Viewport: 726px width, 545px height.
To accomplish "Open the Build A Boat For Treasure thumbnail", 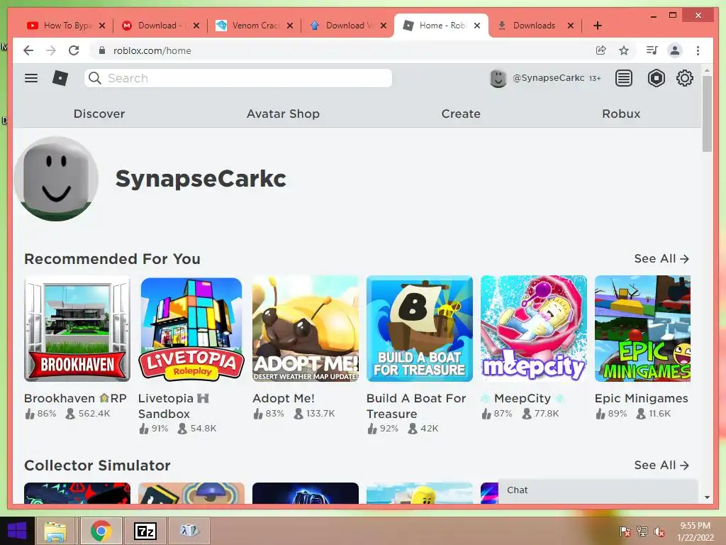I will coord(420,329).
